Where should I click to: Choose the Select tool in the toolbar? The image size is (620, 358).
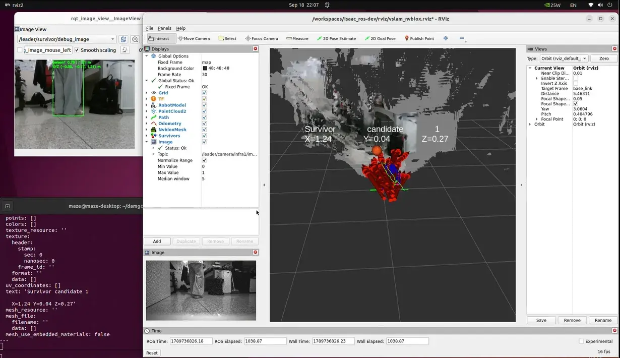point(227,38)
